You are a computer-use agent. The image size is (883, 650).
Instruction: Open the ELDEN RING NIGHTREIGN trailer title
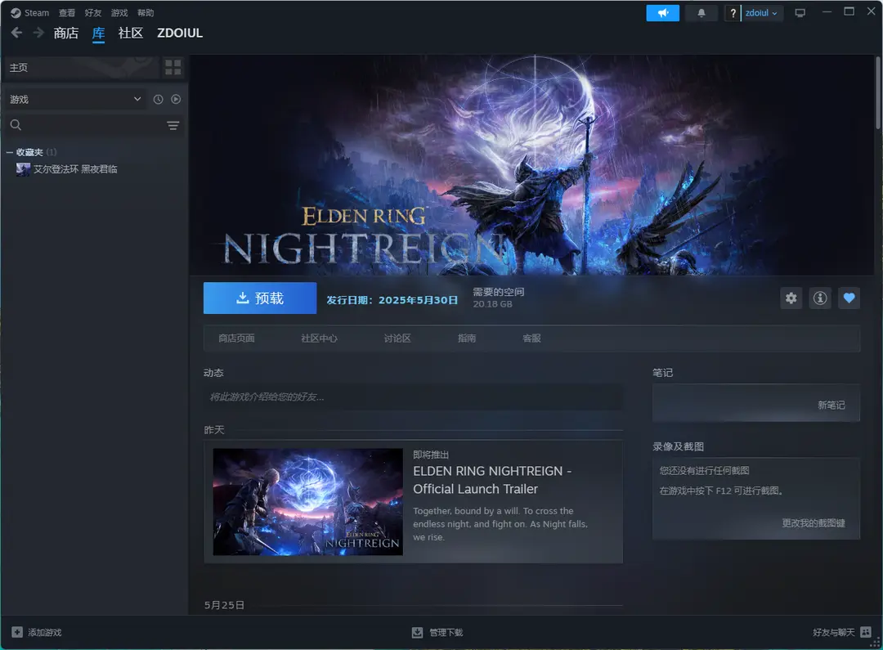[x=492, y=480]
